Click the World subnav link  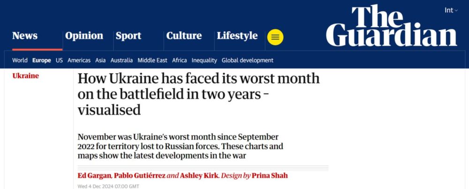[20, 60]
